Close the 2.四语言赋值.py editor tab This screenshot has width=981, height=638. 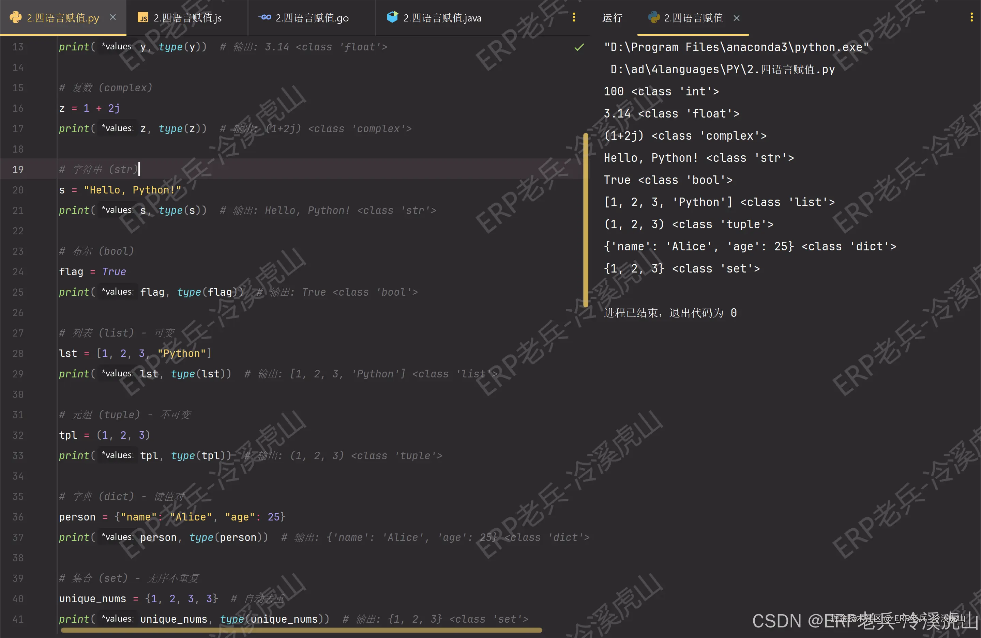[x=112, y=17]
